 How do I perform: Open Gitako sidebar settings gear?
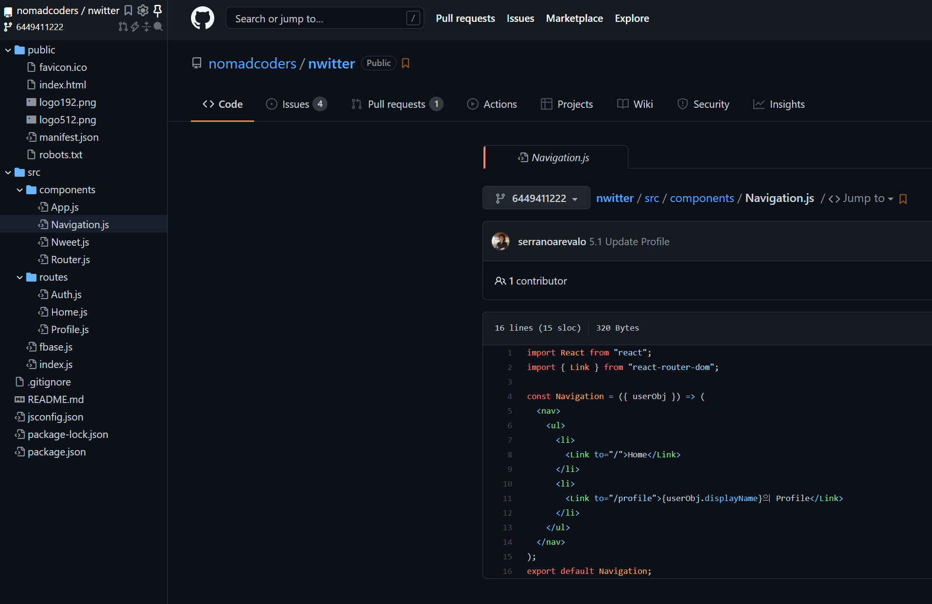[143, 10]
